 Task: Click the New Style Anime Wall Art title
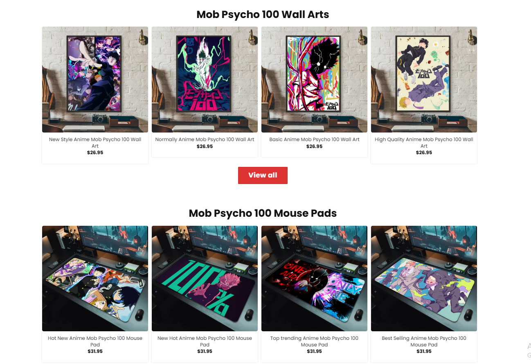pyautogui.click(x=95, y=142)
